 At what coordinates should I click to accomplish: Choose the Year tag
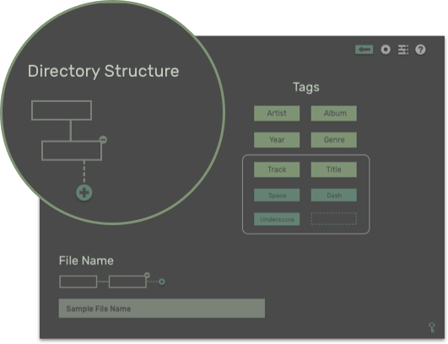[277, 140]
